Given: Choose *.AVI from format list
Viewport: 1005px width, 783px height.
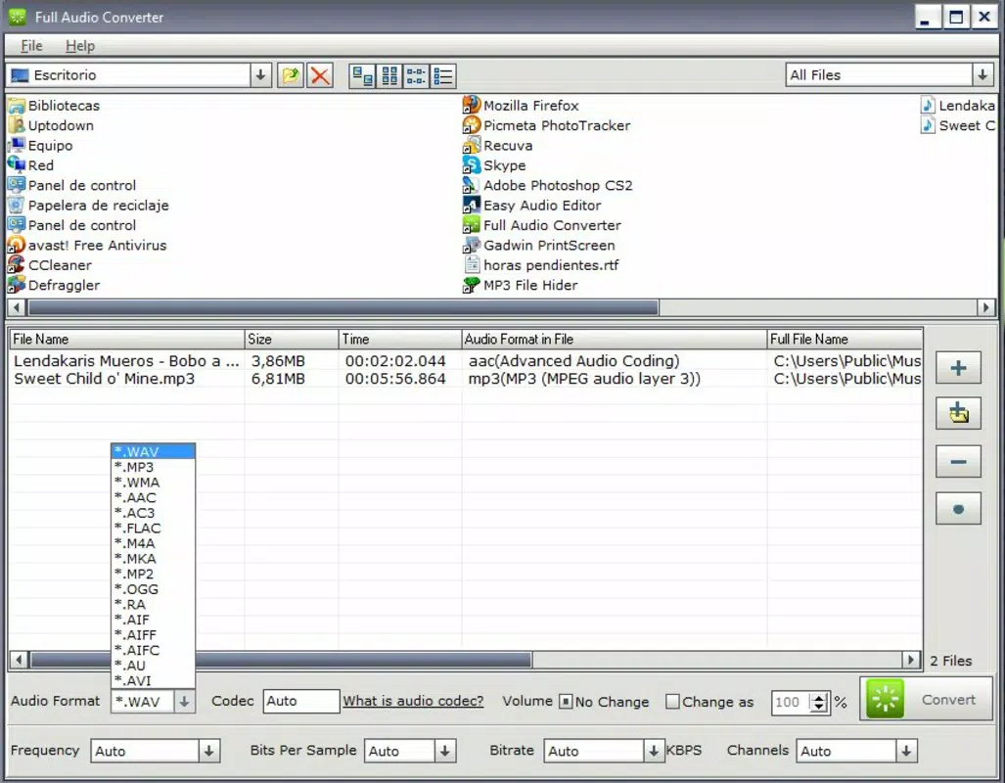Looking at the screenshot, I should click(154, 680).
